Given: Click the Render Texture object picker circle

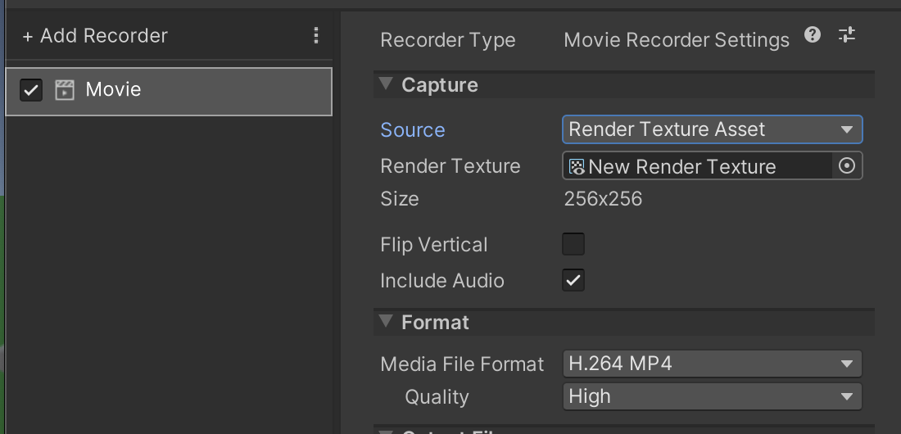Looking at the screenshot, I should 847,166.
